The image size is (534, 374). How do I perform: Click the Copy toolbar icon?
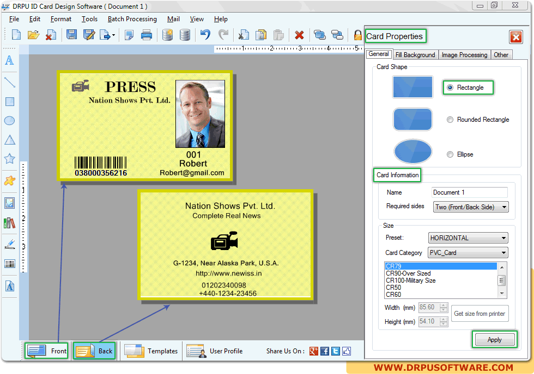[x=261, y=35]
